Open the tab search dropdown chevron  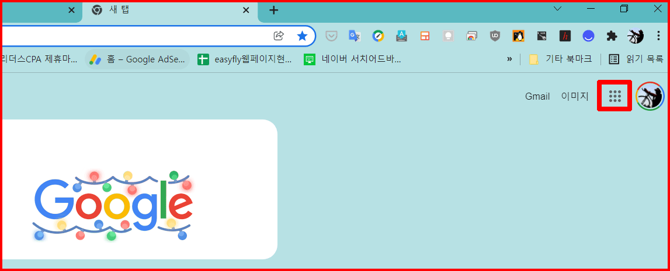[558, 9]
